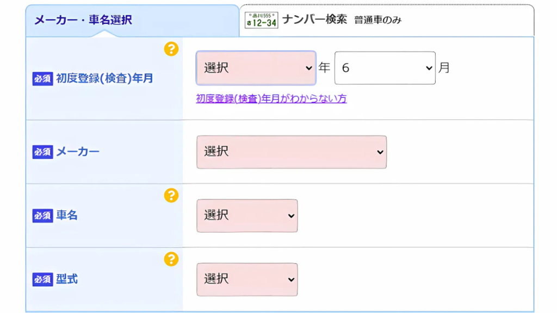The width and height of the screenshot is (557, 313).
Task: Click the question mark icon for 車名
Action: coord(171,196)
